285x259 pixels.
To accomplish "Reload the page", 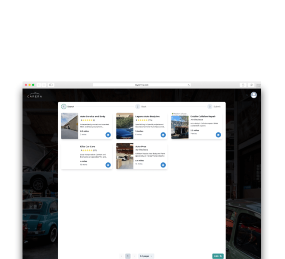I will [x=189, y=85].
